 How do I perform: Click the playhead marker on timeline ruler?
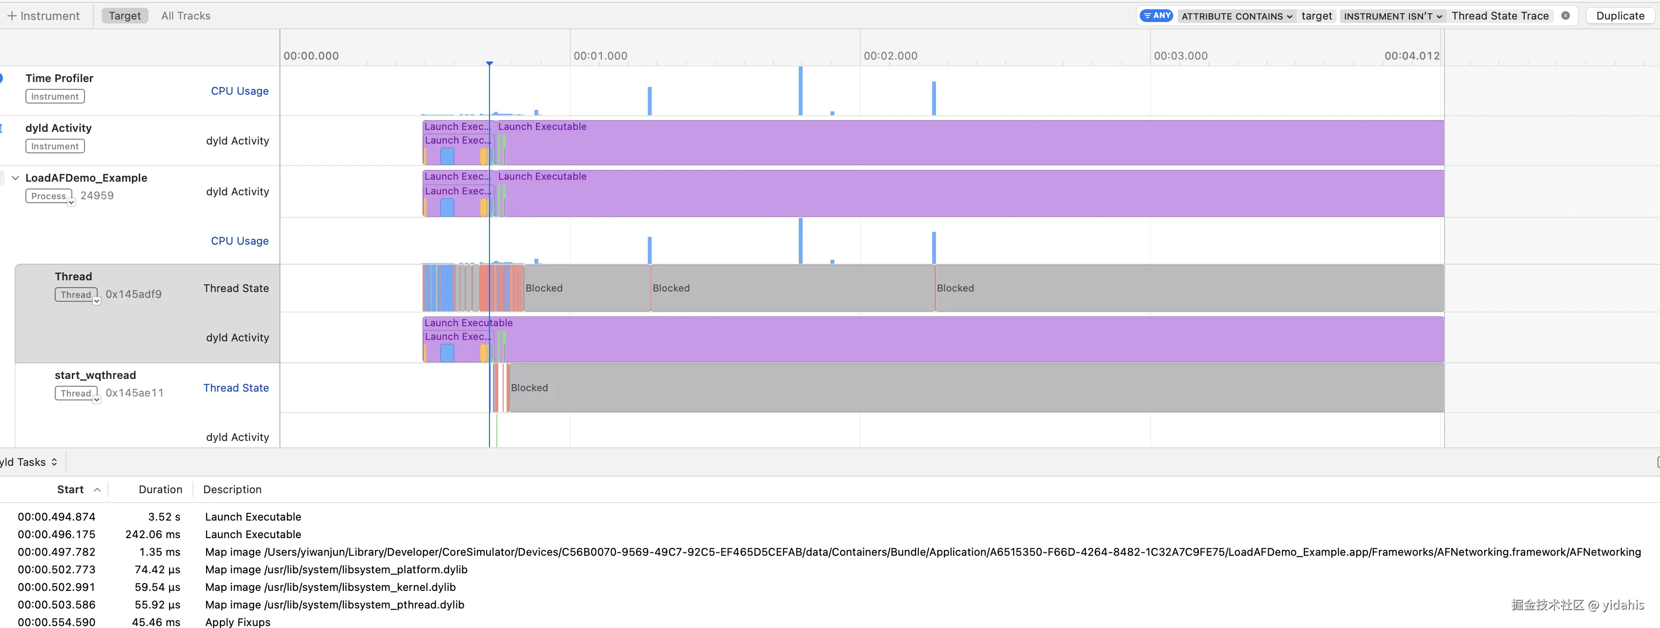[490, 63]
